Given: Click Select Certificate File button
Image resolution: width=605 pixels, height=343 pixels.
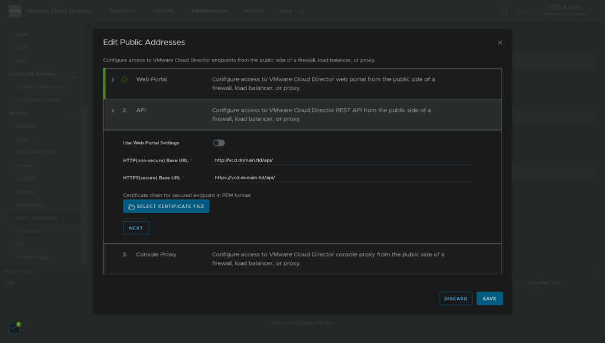Looking at the screenshot, I should [x=166, y=206].
